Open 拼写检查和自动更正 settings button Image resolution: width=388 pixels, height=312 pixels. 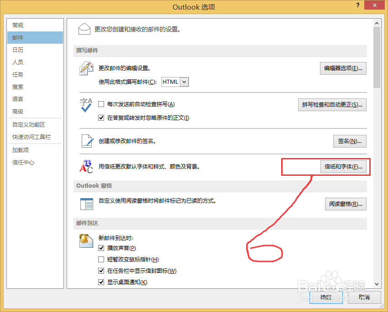[x=332, y=105]
